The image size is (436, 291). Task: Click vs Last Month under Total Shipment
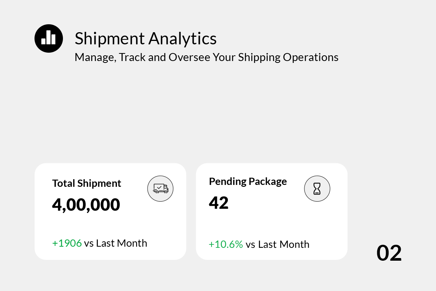(x=116, y=243)
